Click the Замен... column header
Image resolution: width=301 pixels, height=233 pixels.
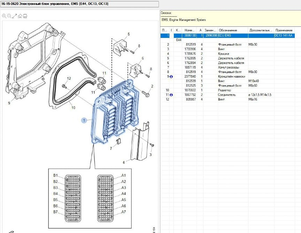pos(210,30)
